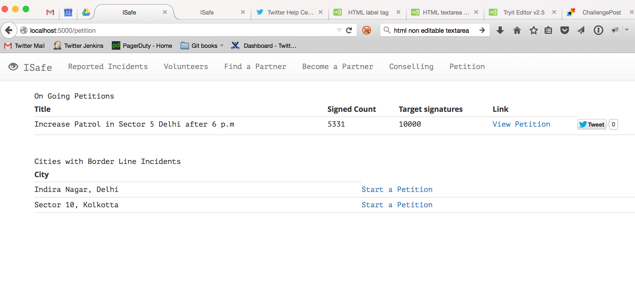
Task: Click the home icon in toolbar
Action: pos(517,30)
